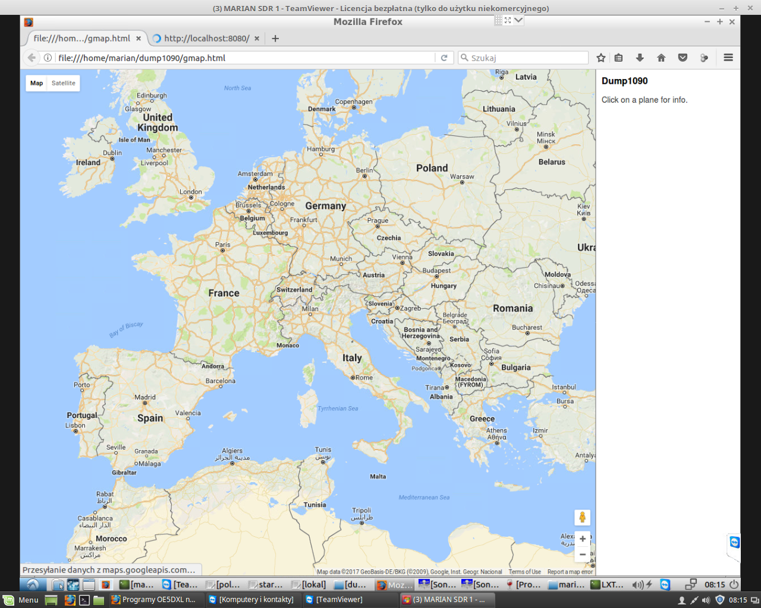
Task: Expand TeamViewer toolbar chevron at top
Action: [x=518, y=20]
